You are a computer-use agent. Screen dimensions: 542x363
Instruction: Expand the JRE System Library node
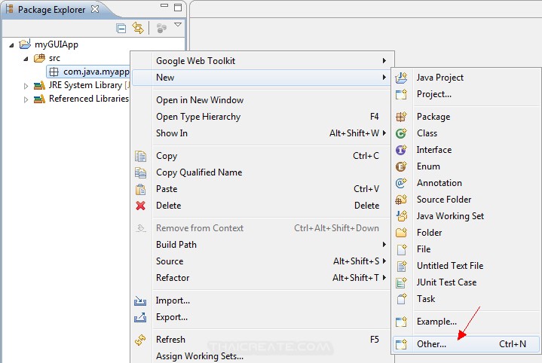tap(26, 86)
